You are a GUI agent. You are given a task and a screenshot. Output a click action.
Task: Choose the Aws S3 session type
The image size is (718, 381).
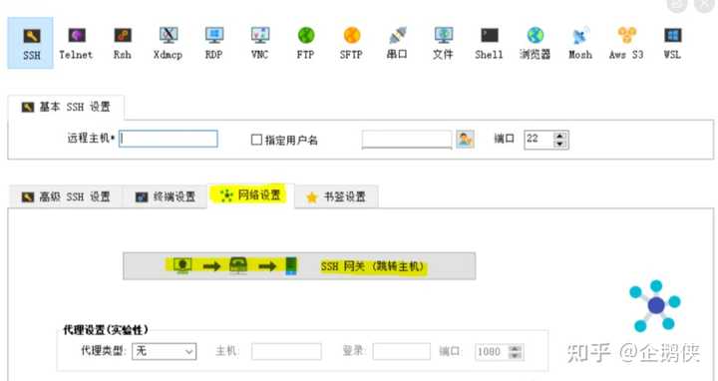click(626, 43)
